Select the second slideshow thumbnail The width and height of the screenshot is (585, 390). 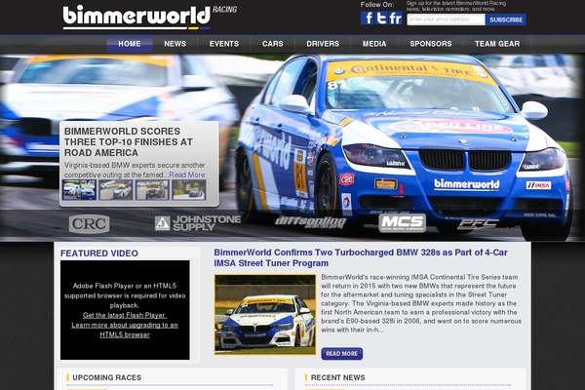pos(116,189)
